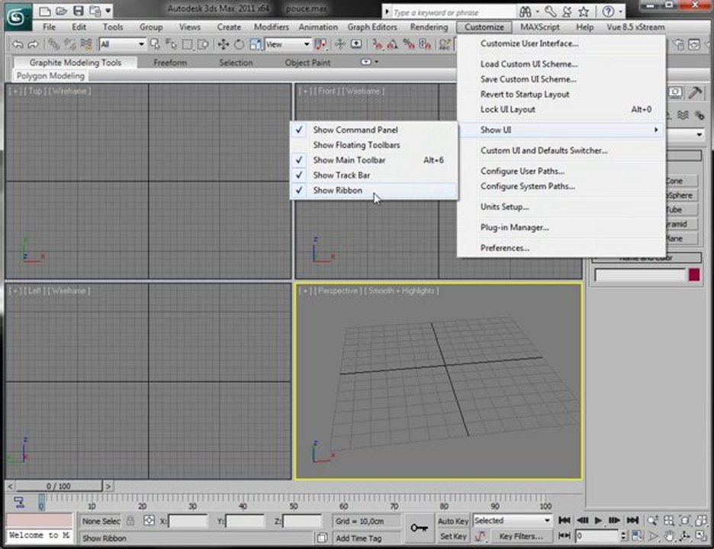Save the scene with the floppy icon
Image resolution: width=714 pixels, height=549 pixels.
(x=79, y=11)
